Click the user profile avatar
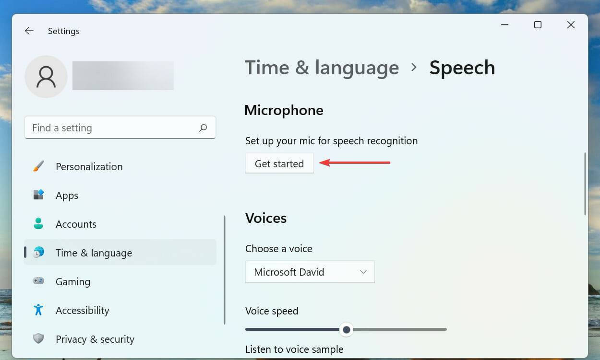This screenshot has width=600, height=360. point(46,76)
